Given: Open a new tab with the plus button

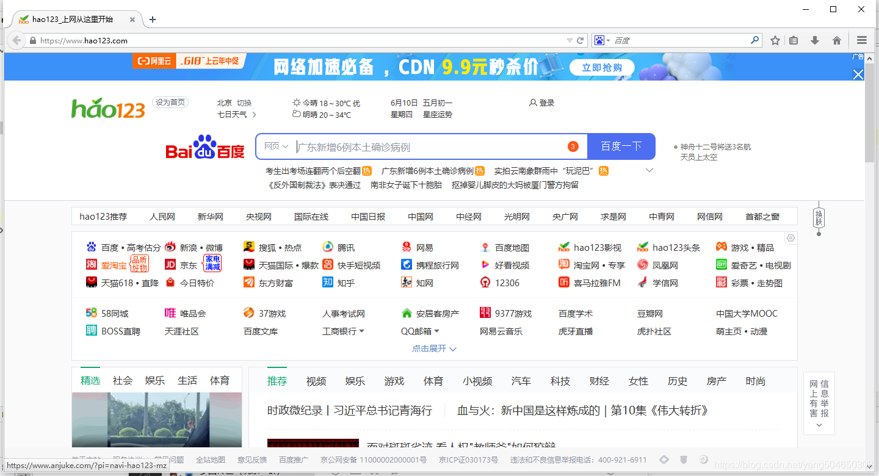Looking at the screenshot, I should tap(153, 20).
